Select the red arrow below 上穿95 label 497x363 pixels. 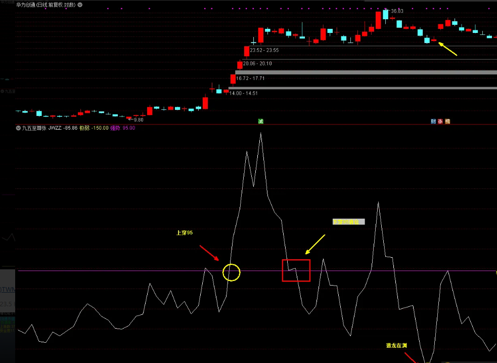coord(209,253)
